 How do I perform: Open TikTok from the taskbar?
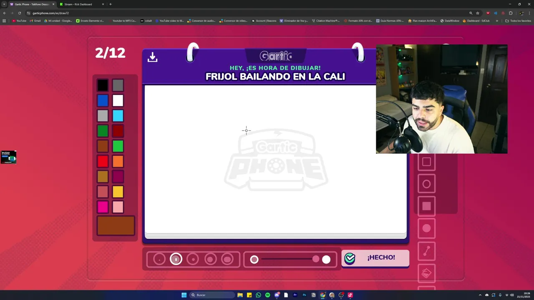[x=350, y=295]
